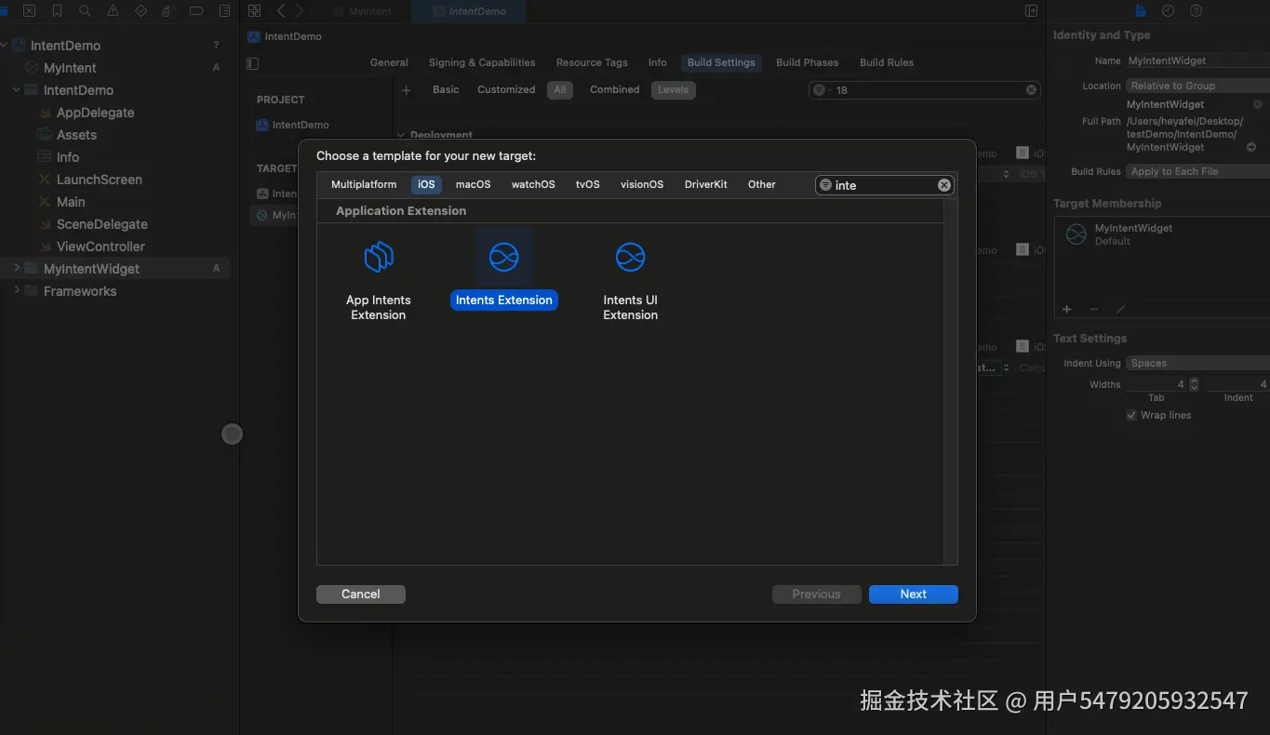Viewport: 1270px width, 735px height.
Task: Toggle the Wrap lines checkbox
Action: [1131, 415]
